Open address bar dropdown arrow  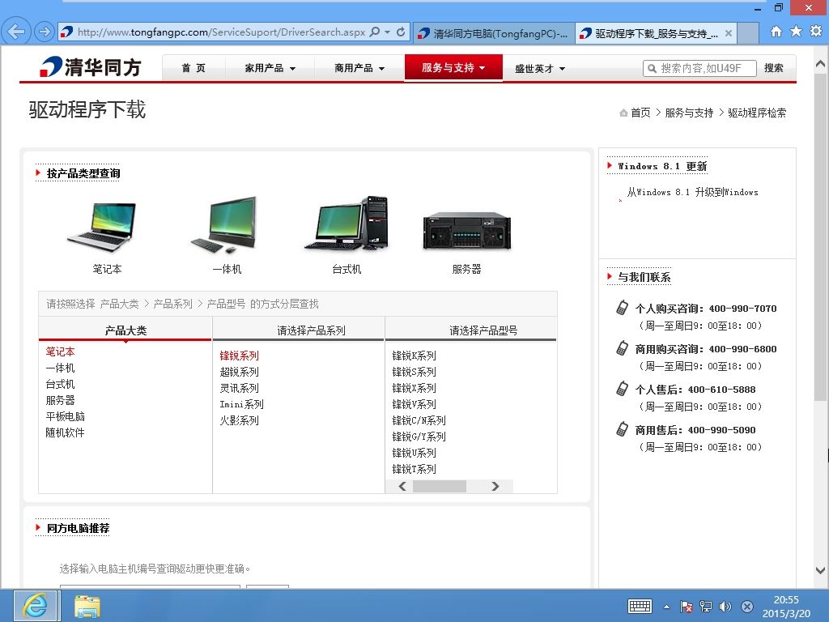click(388, 32)
